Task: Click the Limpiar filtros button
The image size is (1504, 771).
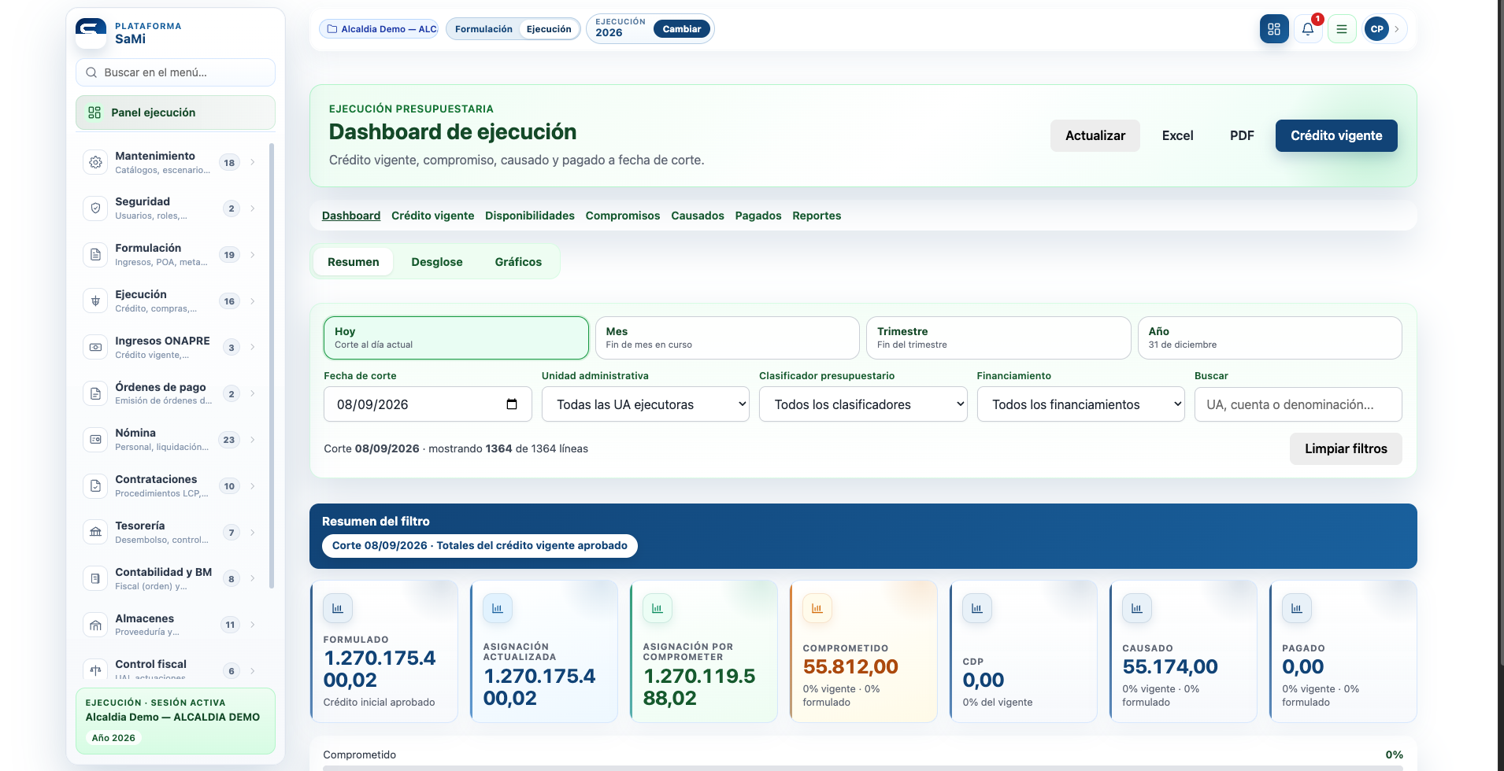Action: click(1346, 448)
